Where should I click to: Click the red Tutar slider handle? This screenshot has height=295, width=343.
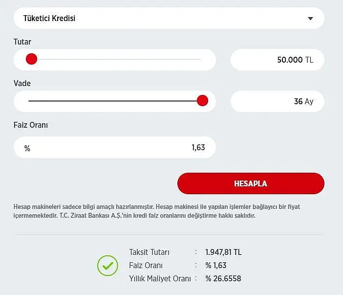point(31,59)
